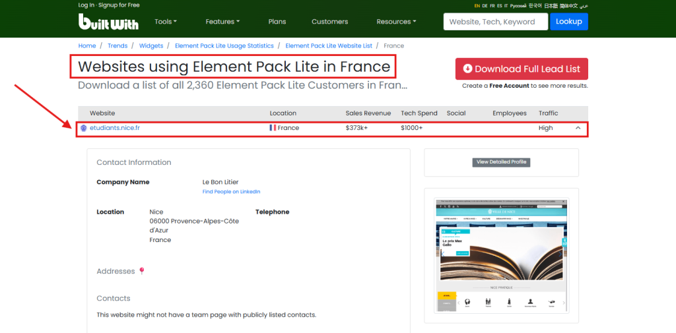
Task: Click the High traffic value
Action: 545,128
